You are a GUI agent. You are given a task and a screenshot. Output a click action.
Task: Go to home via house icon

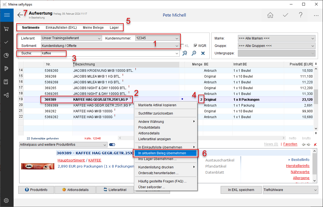(x=270, y=15)
